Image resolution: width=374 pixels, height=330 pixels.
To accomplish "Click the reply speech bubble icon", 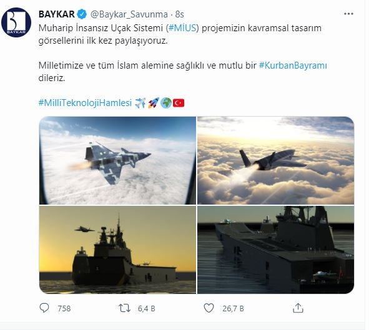I will 44,308.
